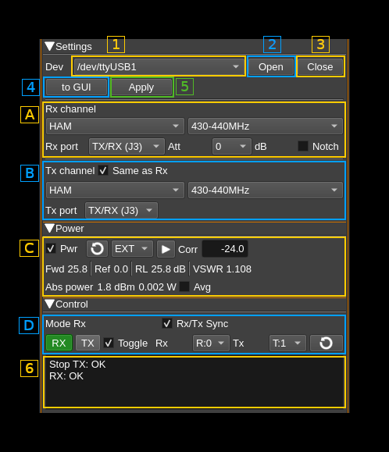Image resolution: width=389 pixels, height=452 pixels.
Task: Click the Corr -24.0 value field
Action: (x=225, y=249)
